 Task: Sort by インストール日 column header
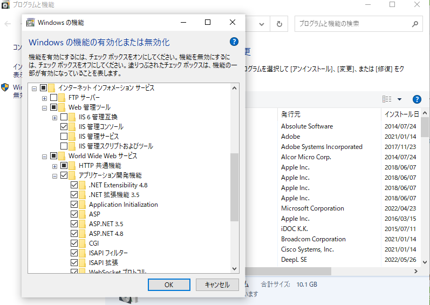pos(401,114)
